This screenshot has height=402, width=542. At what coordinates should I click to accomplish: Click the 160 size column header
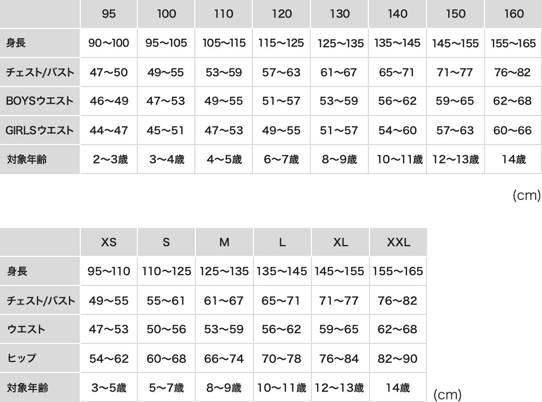513,14
